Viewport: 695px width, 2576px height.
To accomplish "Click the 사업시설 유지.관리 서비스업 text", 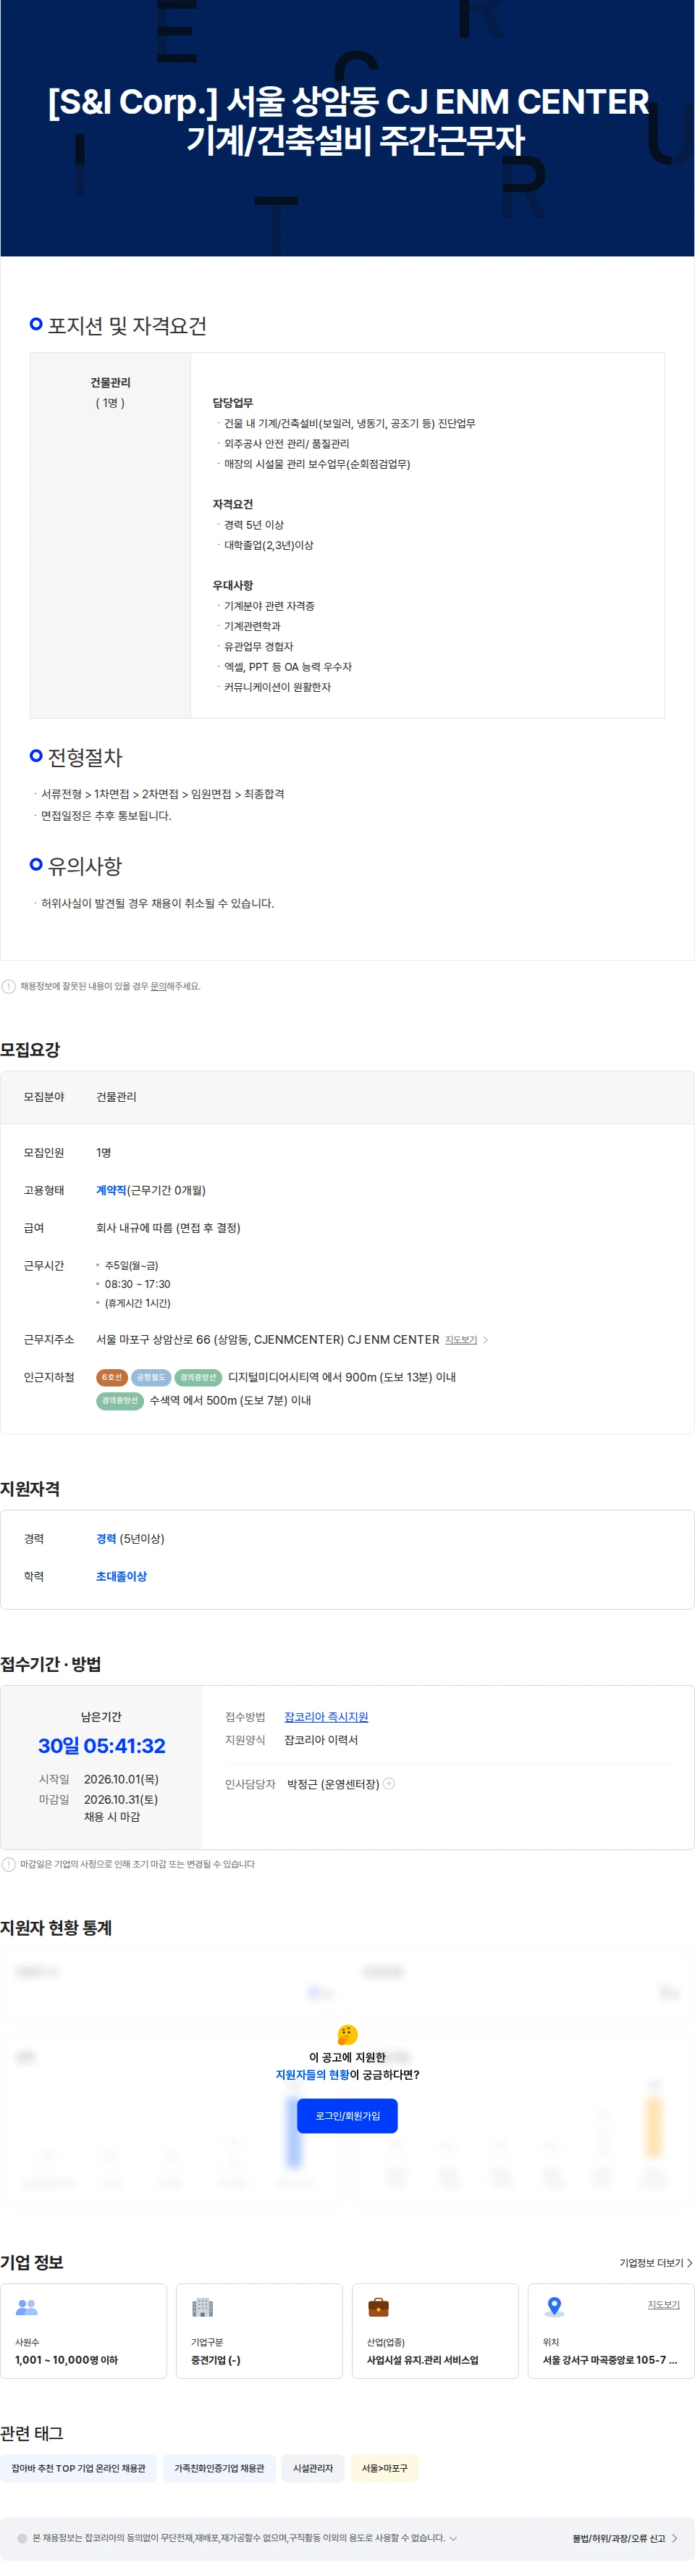I will pyautogui.click(x=422, y=2360).
